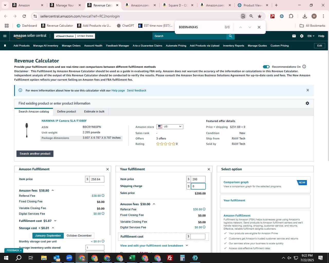
Task: Open Revenue Calculator bookmark
Action: 57,26
